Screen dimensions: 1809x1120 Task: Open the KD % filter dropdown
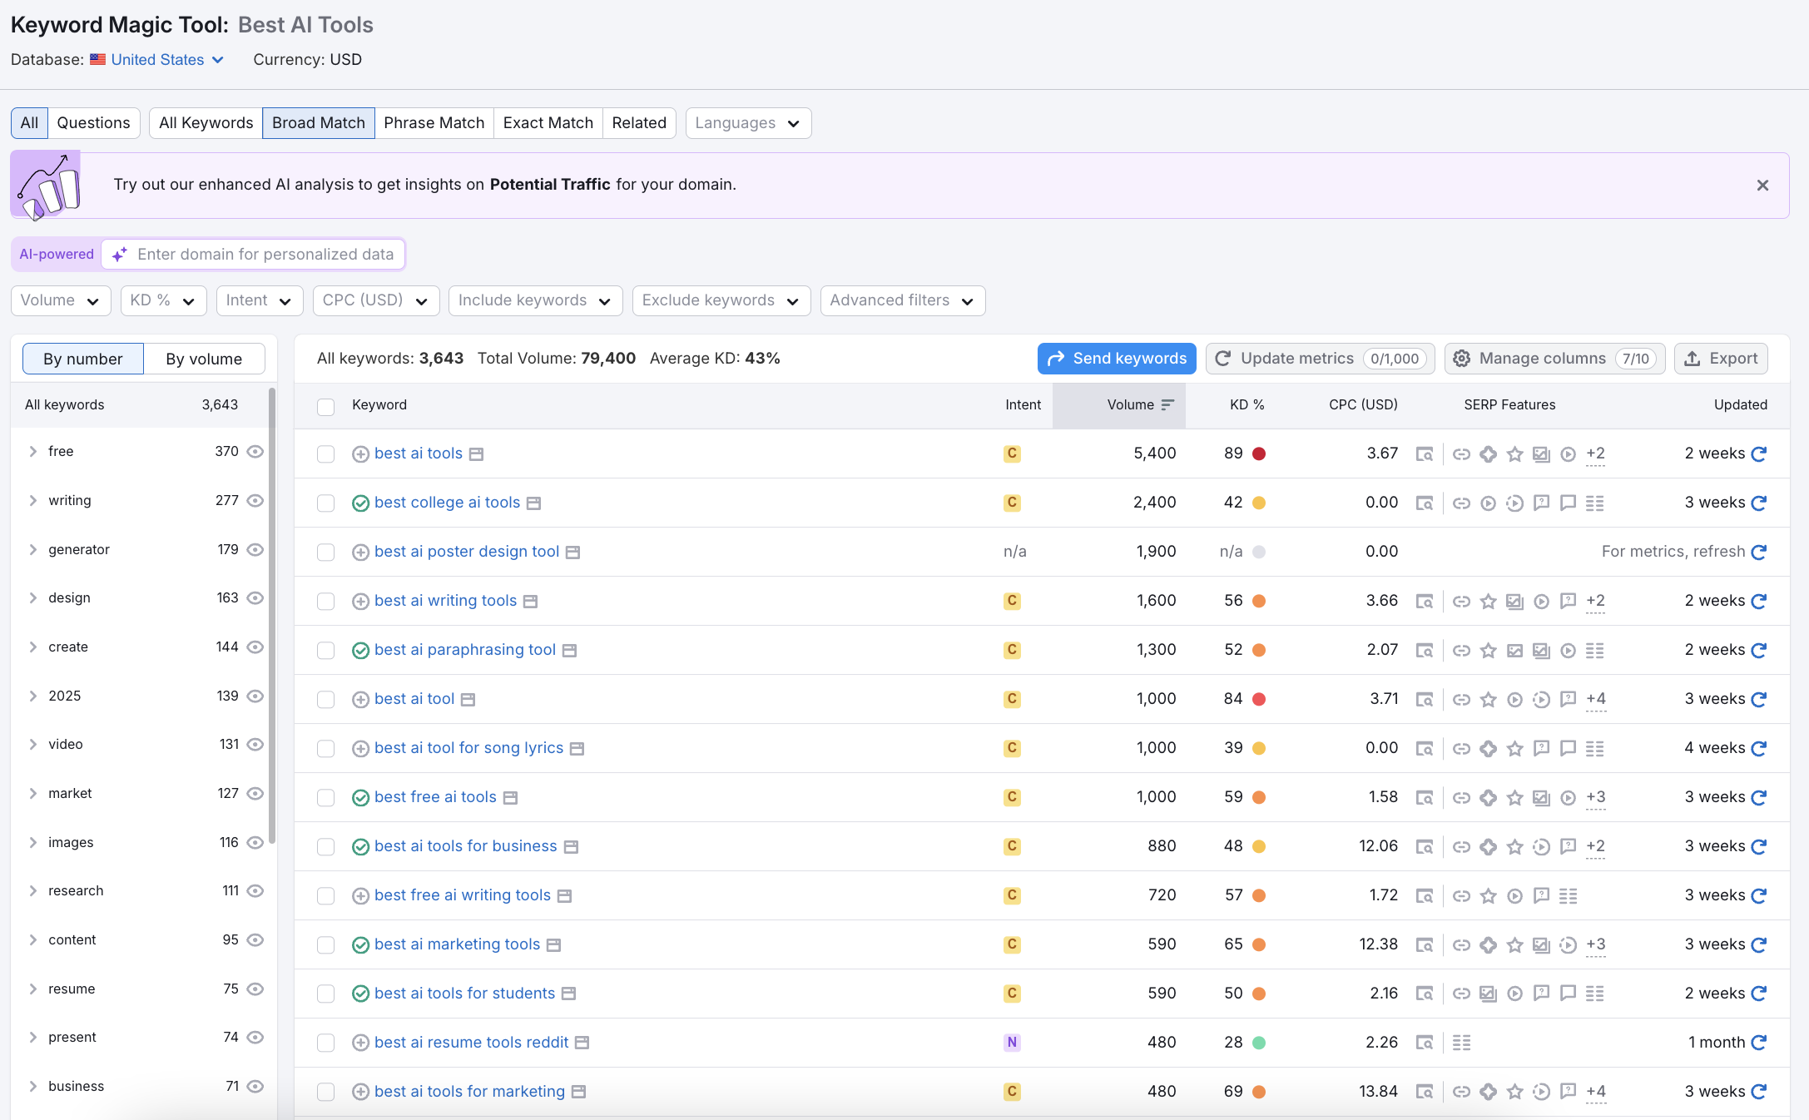[x=163, y=301]
